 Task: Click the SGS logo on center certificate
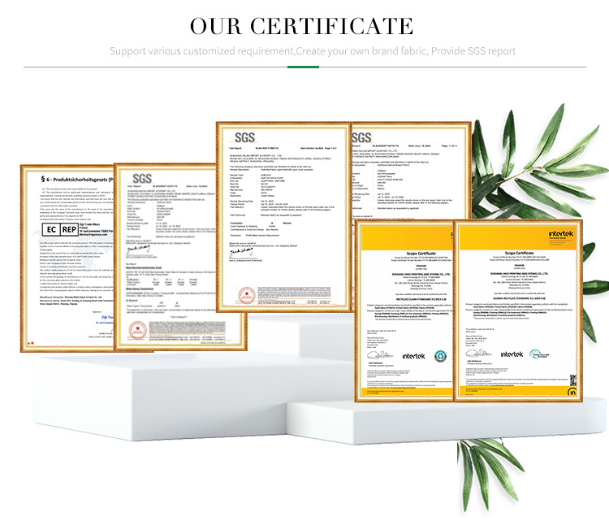tap(246, 137)
